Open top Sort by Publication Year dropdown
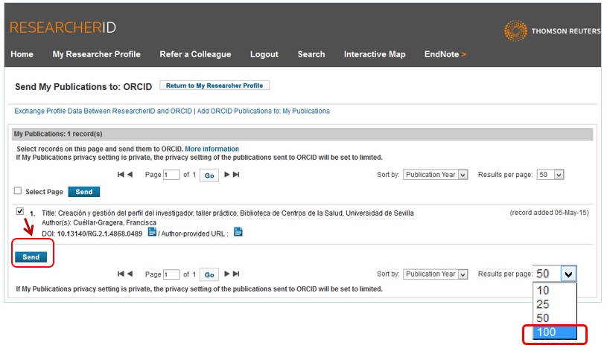607x351 pixels. (436, 175)
